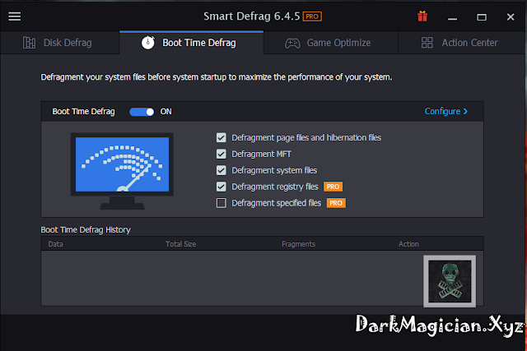The height and width of the screenshot is (351, 527).
Task: Open the Configure link
Action: click(446, 112)
